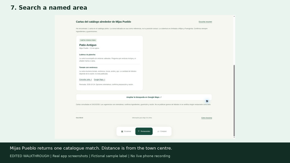
Task: Click the Mijas Pueblo 0,3 km distance text
Action: pos(89,48)
